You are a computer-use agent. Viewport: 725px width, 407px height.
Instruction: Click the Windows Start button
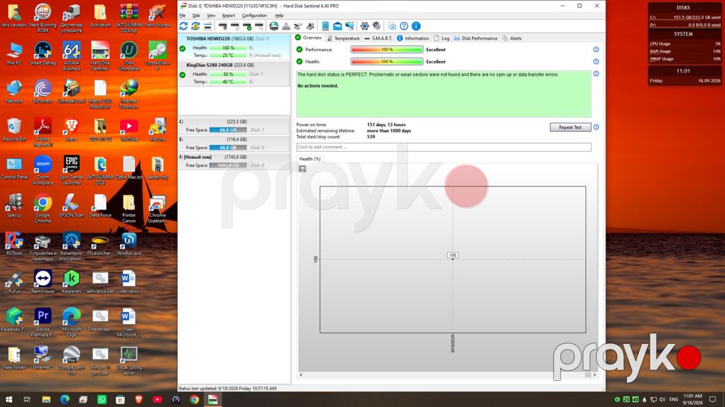click(x=8, y=399)
